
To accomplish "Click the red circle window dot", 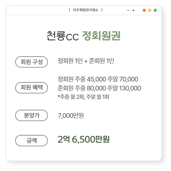I will tap(144, 10).
